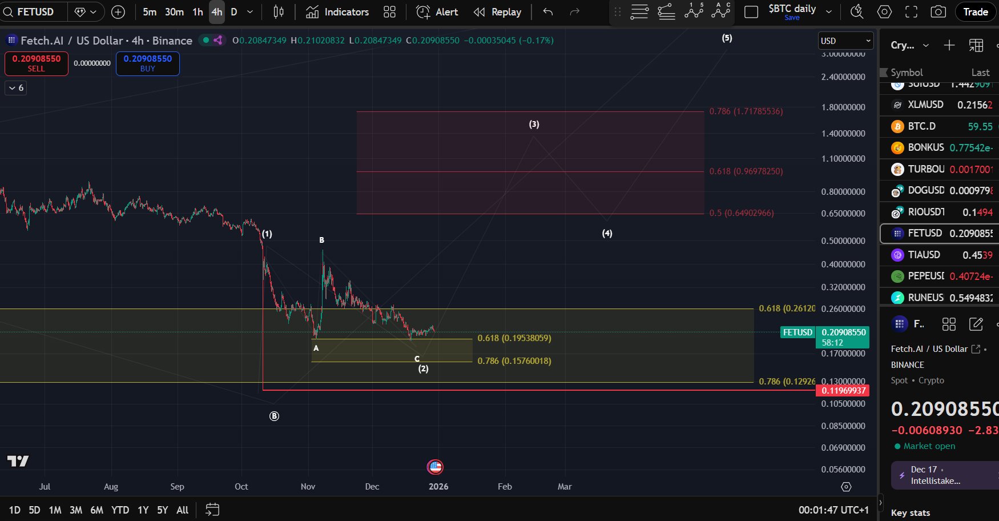Set date range to 5Y
Image resolution: width=999 pixels, height=521 pixels.
(163, 510)
